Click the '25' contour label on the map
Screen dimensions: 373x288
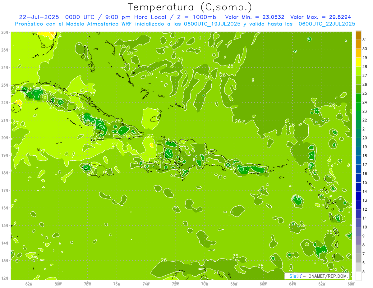101,136
